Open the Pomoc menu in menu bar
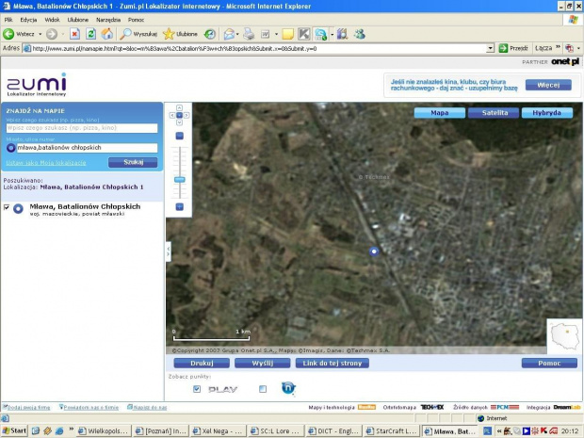This screenshot has height=438, width=584. [136, 20]
